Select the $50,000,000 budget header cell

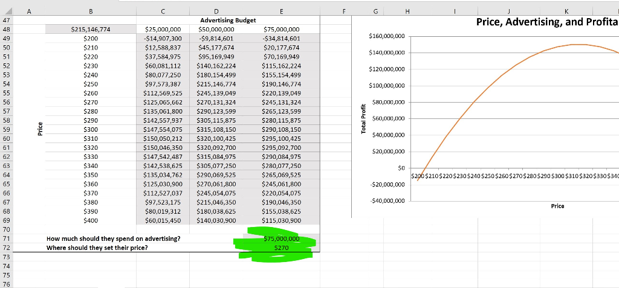tap(216, 29)
